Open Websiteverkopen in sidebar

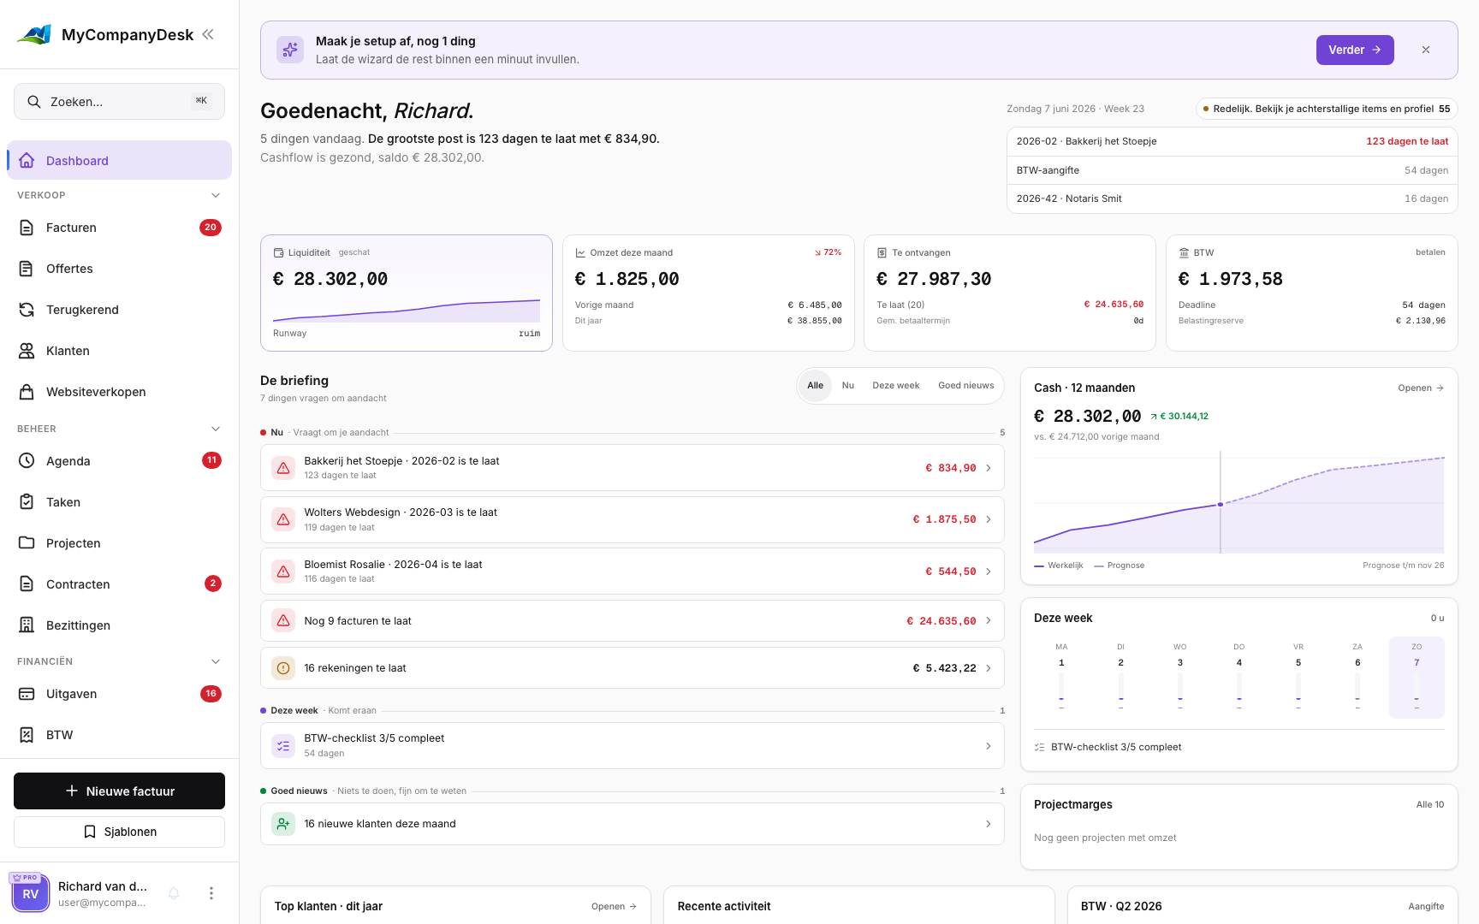tap(119, 392)
